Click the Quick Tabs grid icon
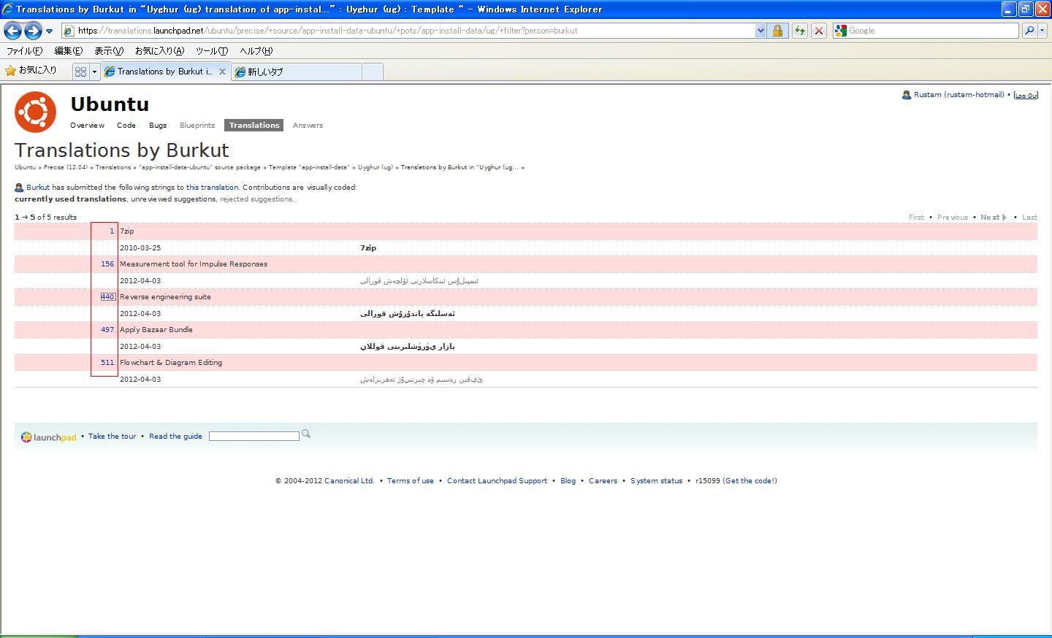Image resolution: width=1052 pixels, height=638 pixels. [x=80, y=72]
